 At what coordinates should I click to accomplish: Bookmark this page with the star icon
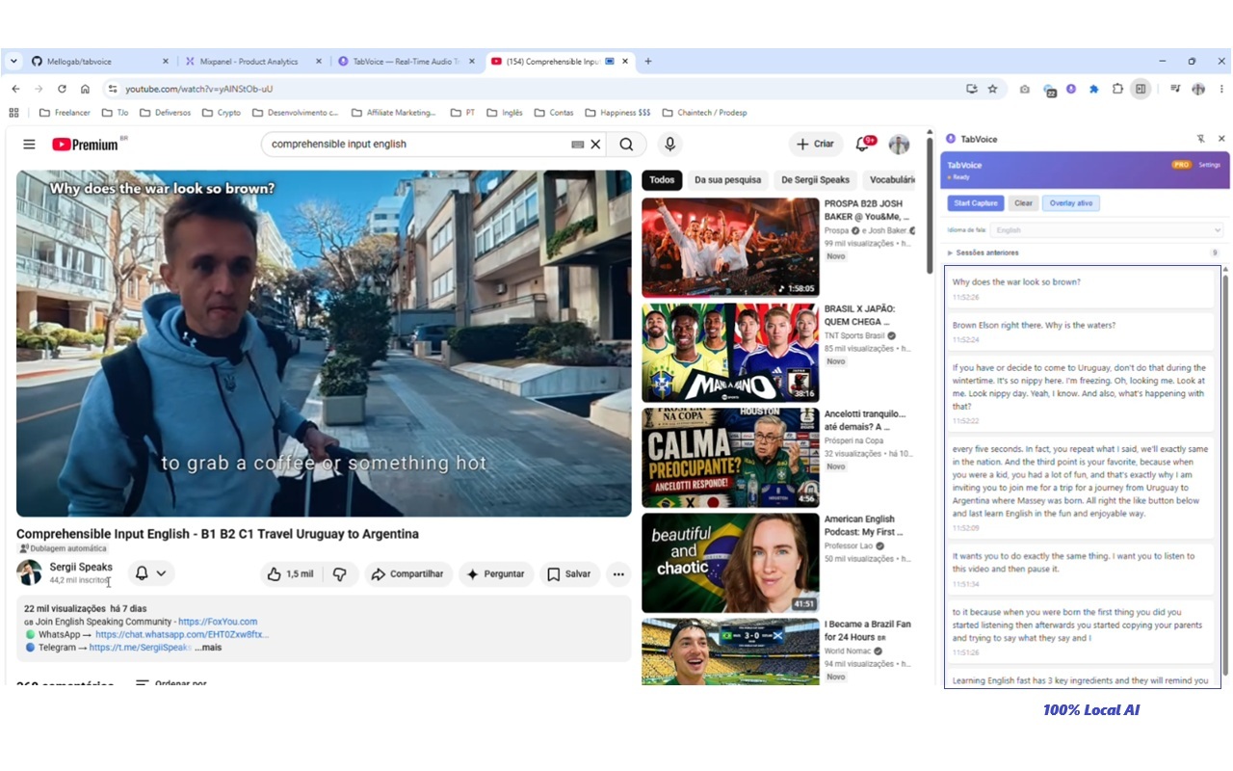pyautogui.click(x=993, y=89)
